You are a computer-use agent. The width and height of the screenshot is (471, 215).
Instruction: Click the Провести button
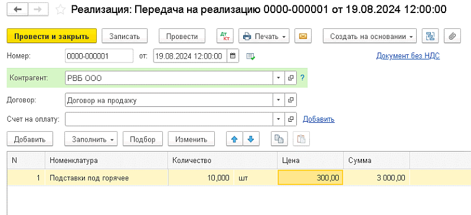pyautogui.click(x=182, y=37)
